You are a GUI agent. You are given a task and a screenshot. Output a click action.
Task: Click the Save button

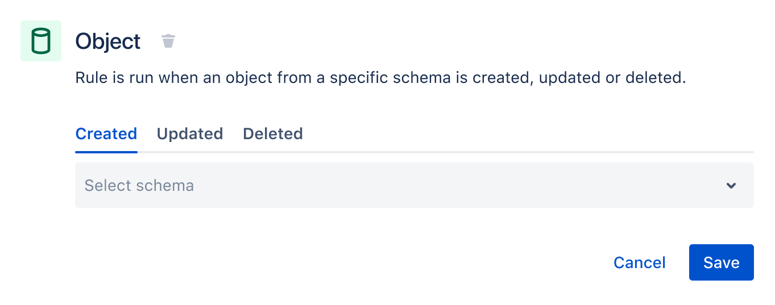click(721, 262)
